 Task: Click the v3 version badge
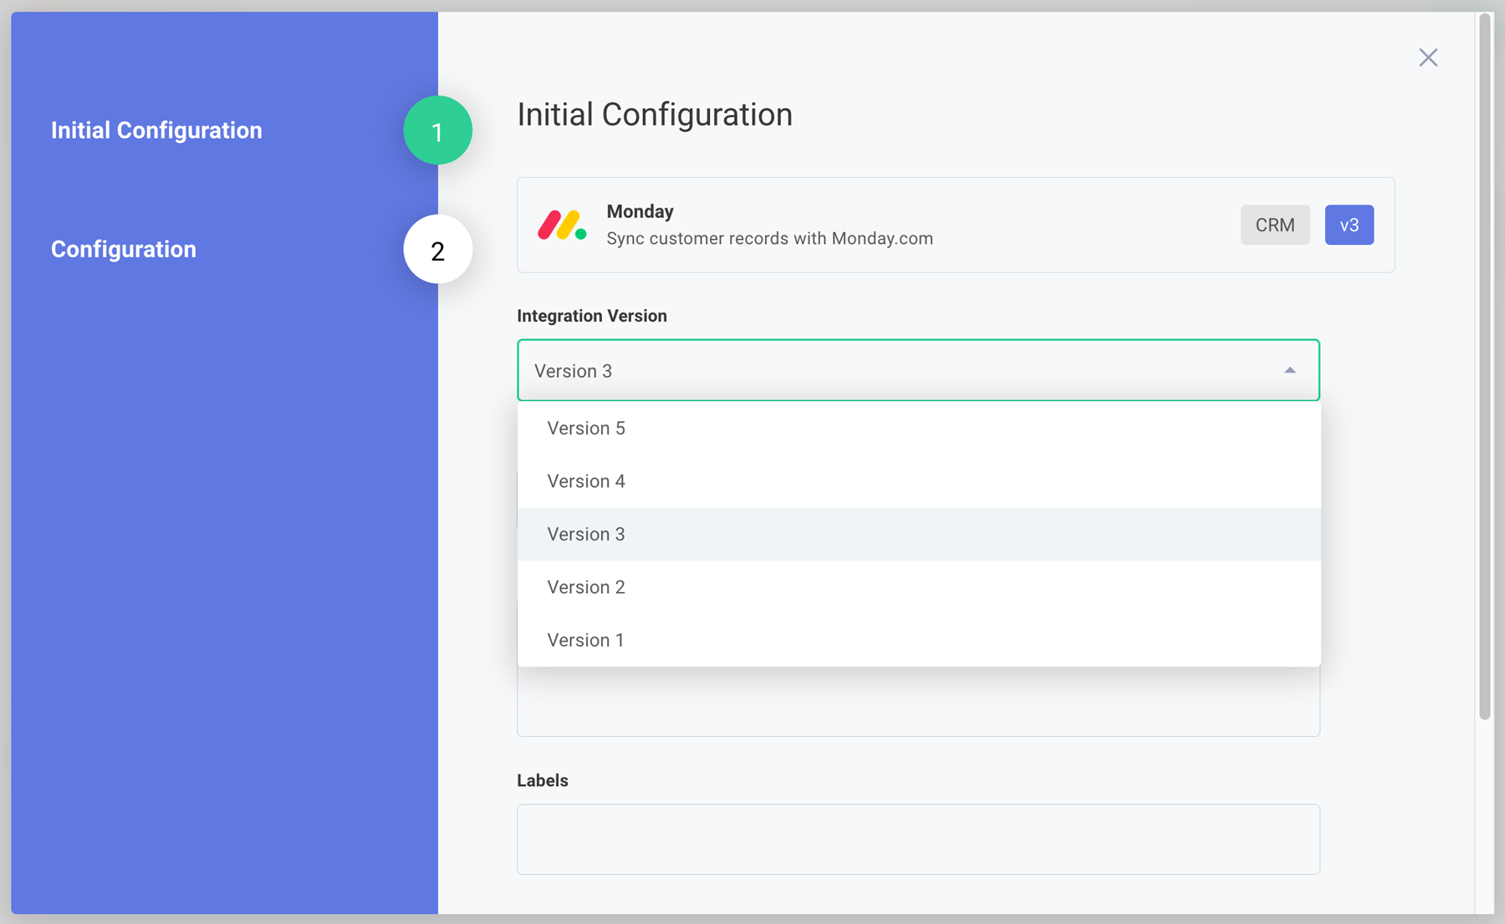point(1349,224)
